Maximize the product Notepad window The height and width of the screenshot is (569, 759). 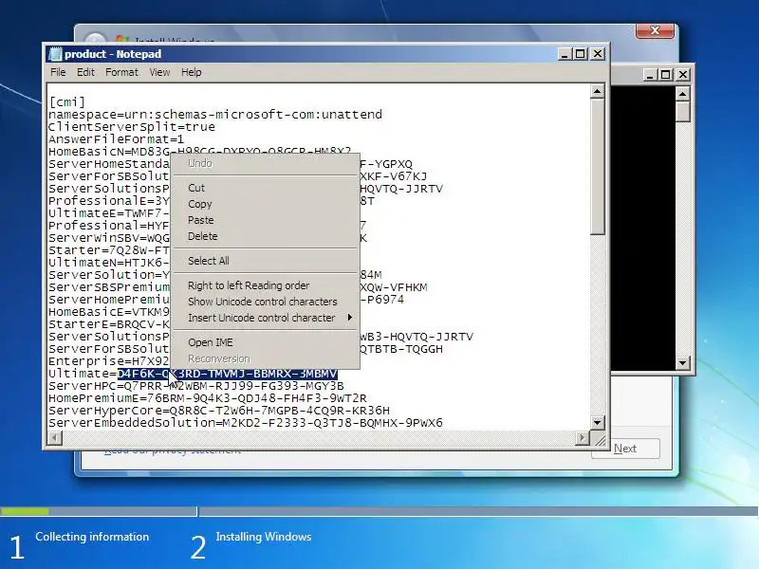click(x=580, y=54)
